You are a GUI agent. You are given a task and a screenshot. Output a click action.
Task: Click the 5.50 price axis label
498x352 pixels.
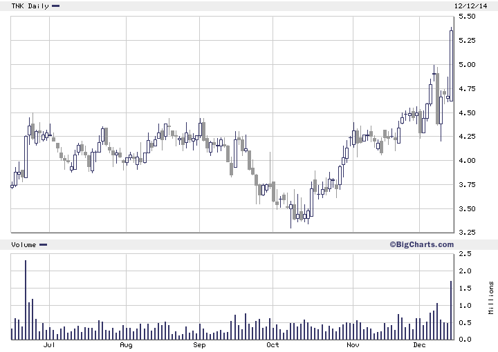(467, 16)
